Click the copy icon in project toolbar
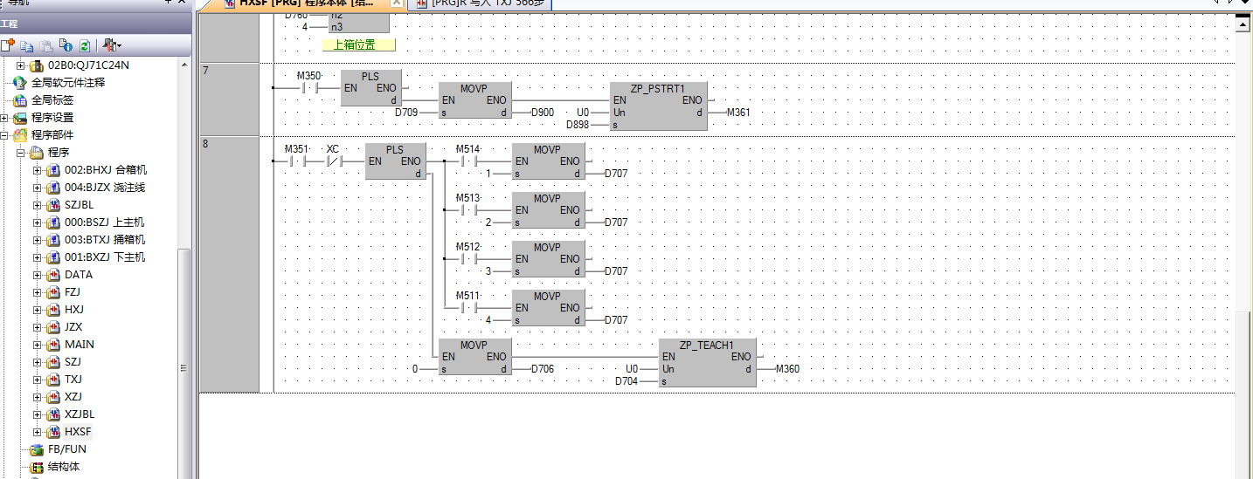The image size is (1253, 479). [27, 44]
